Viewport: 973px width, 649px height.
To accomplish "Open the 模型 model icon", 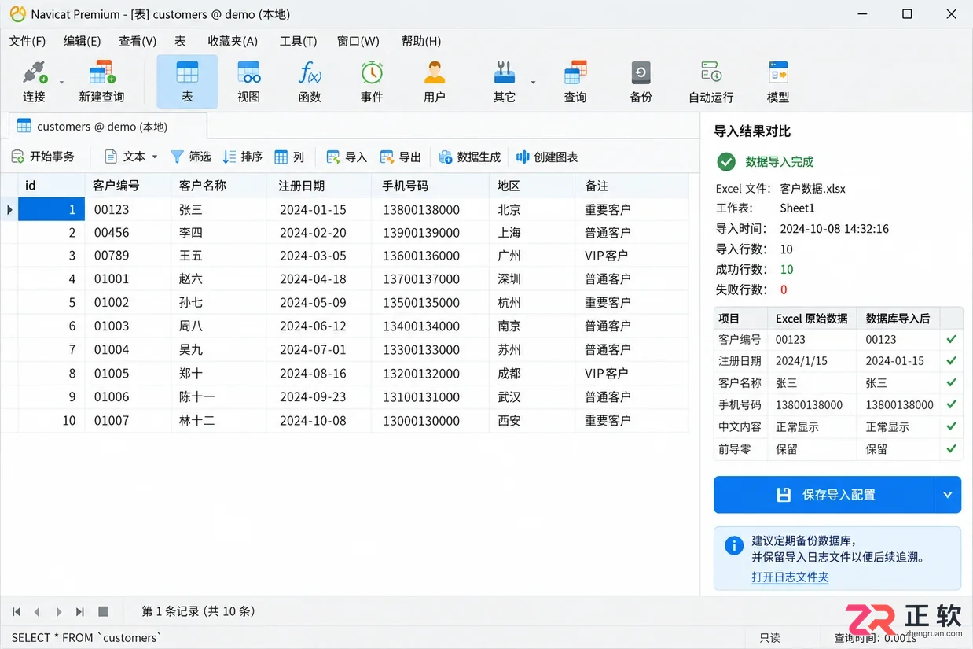I will (x=778, y=74).
